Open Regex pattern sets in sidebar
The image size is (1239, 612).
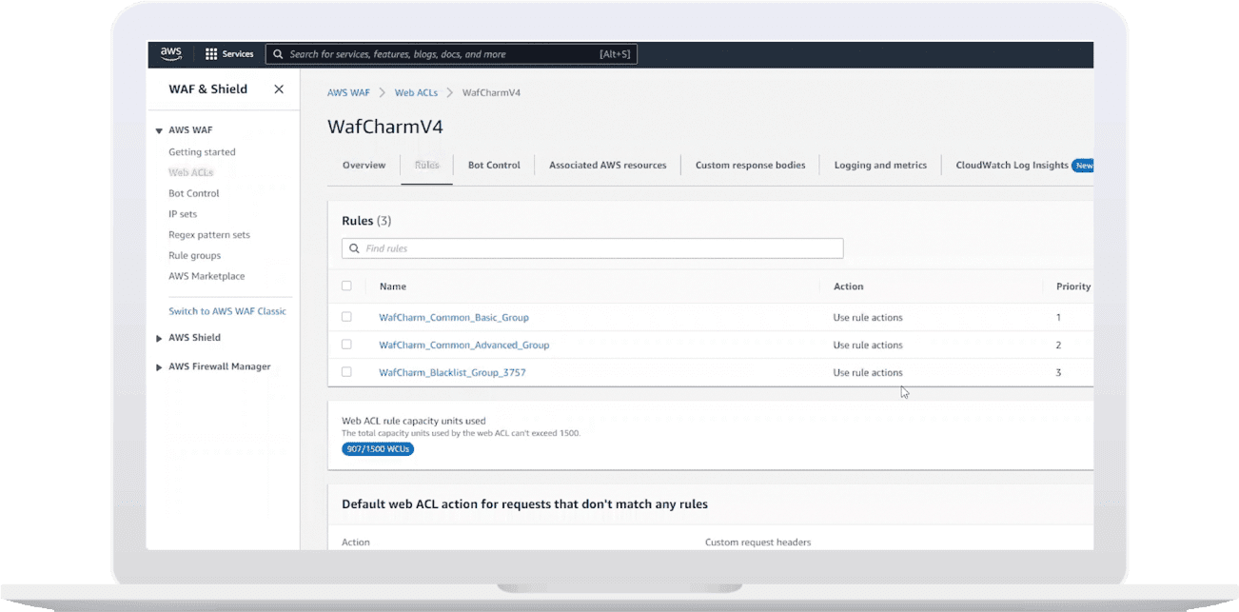(209, 235)
